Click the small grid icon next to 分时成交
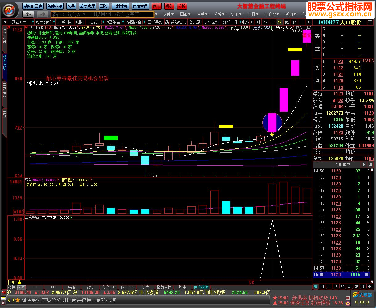Viewport: 376px width, 308px height. [x=370, y=164]
